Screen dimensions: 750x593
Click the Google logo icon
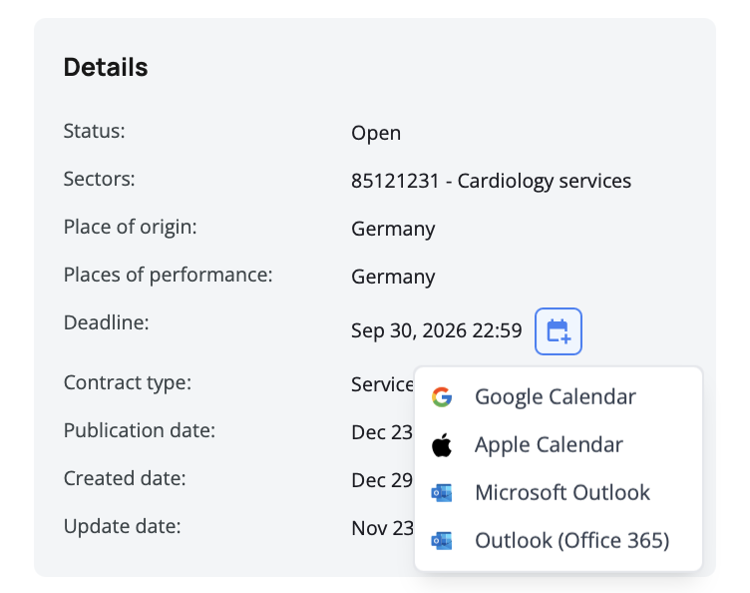click(442, 397)
